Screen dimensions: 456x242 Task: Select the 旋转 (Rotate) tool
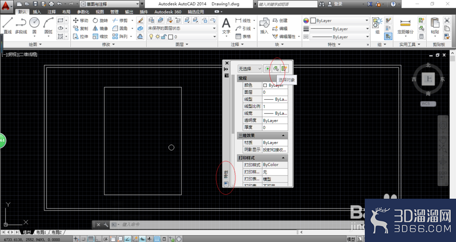100,21
